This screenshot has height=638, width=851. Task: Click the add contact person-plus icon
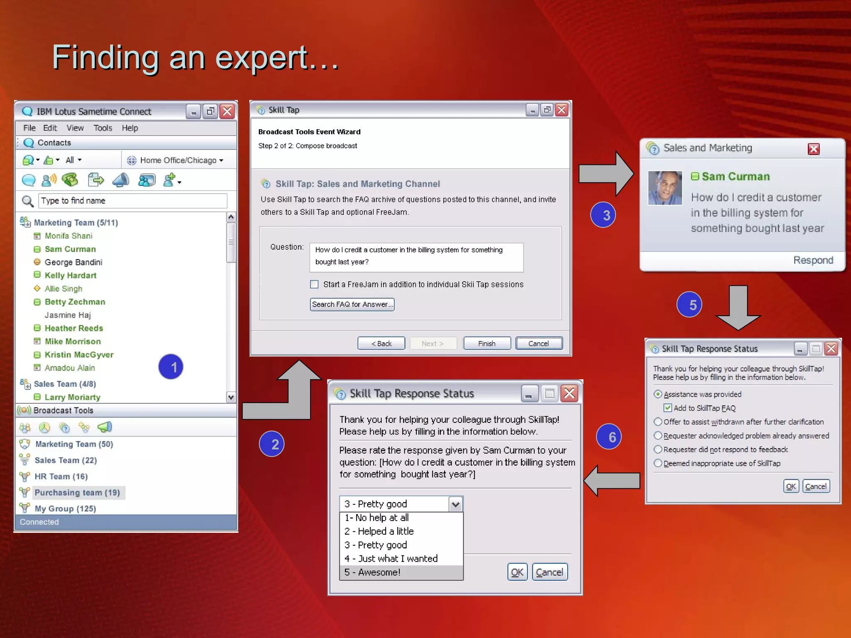coord(169,180)
